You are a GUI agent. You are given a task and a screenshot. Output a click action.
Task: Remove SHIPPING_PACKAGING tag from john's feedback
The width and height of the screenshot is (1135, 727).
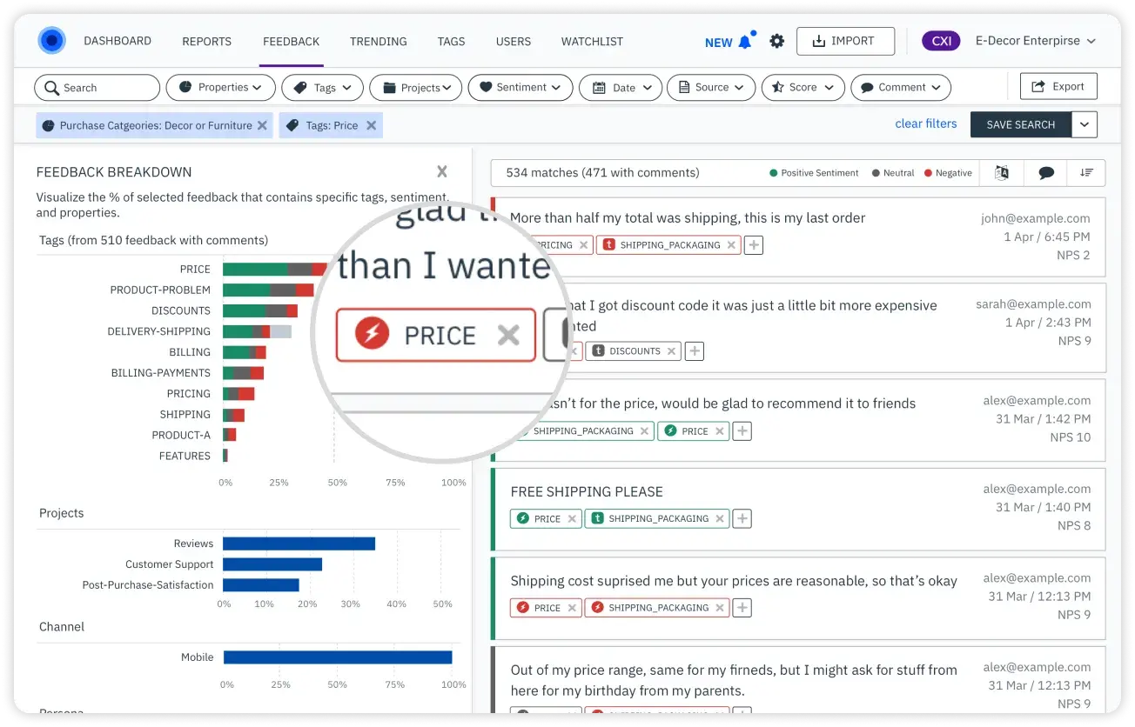click(x=731, y=245)
